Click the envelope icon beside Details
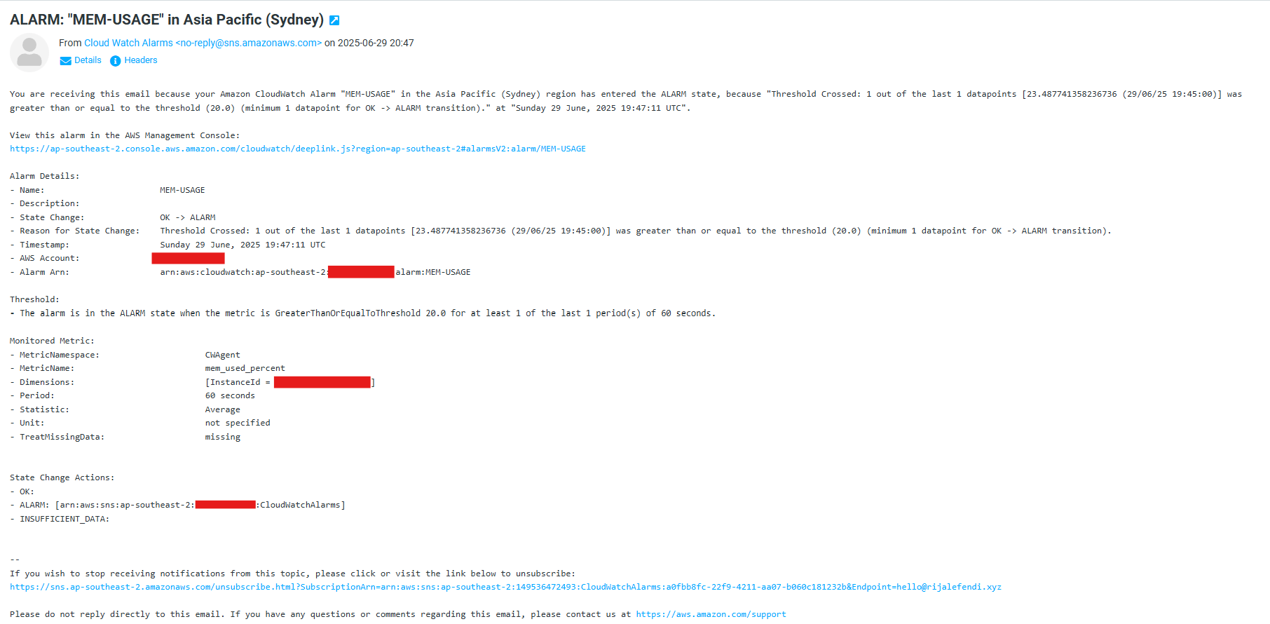 click(65, 61)
